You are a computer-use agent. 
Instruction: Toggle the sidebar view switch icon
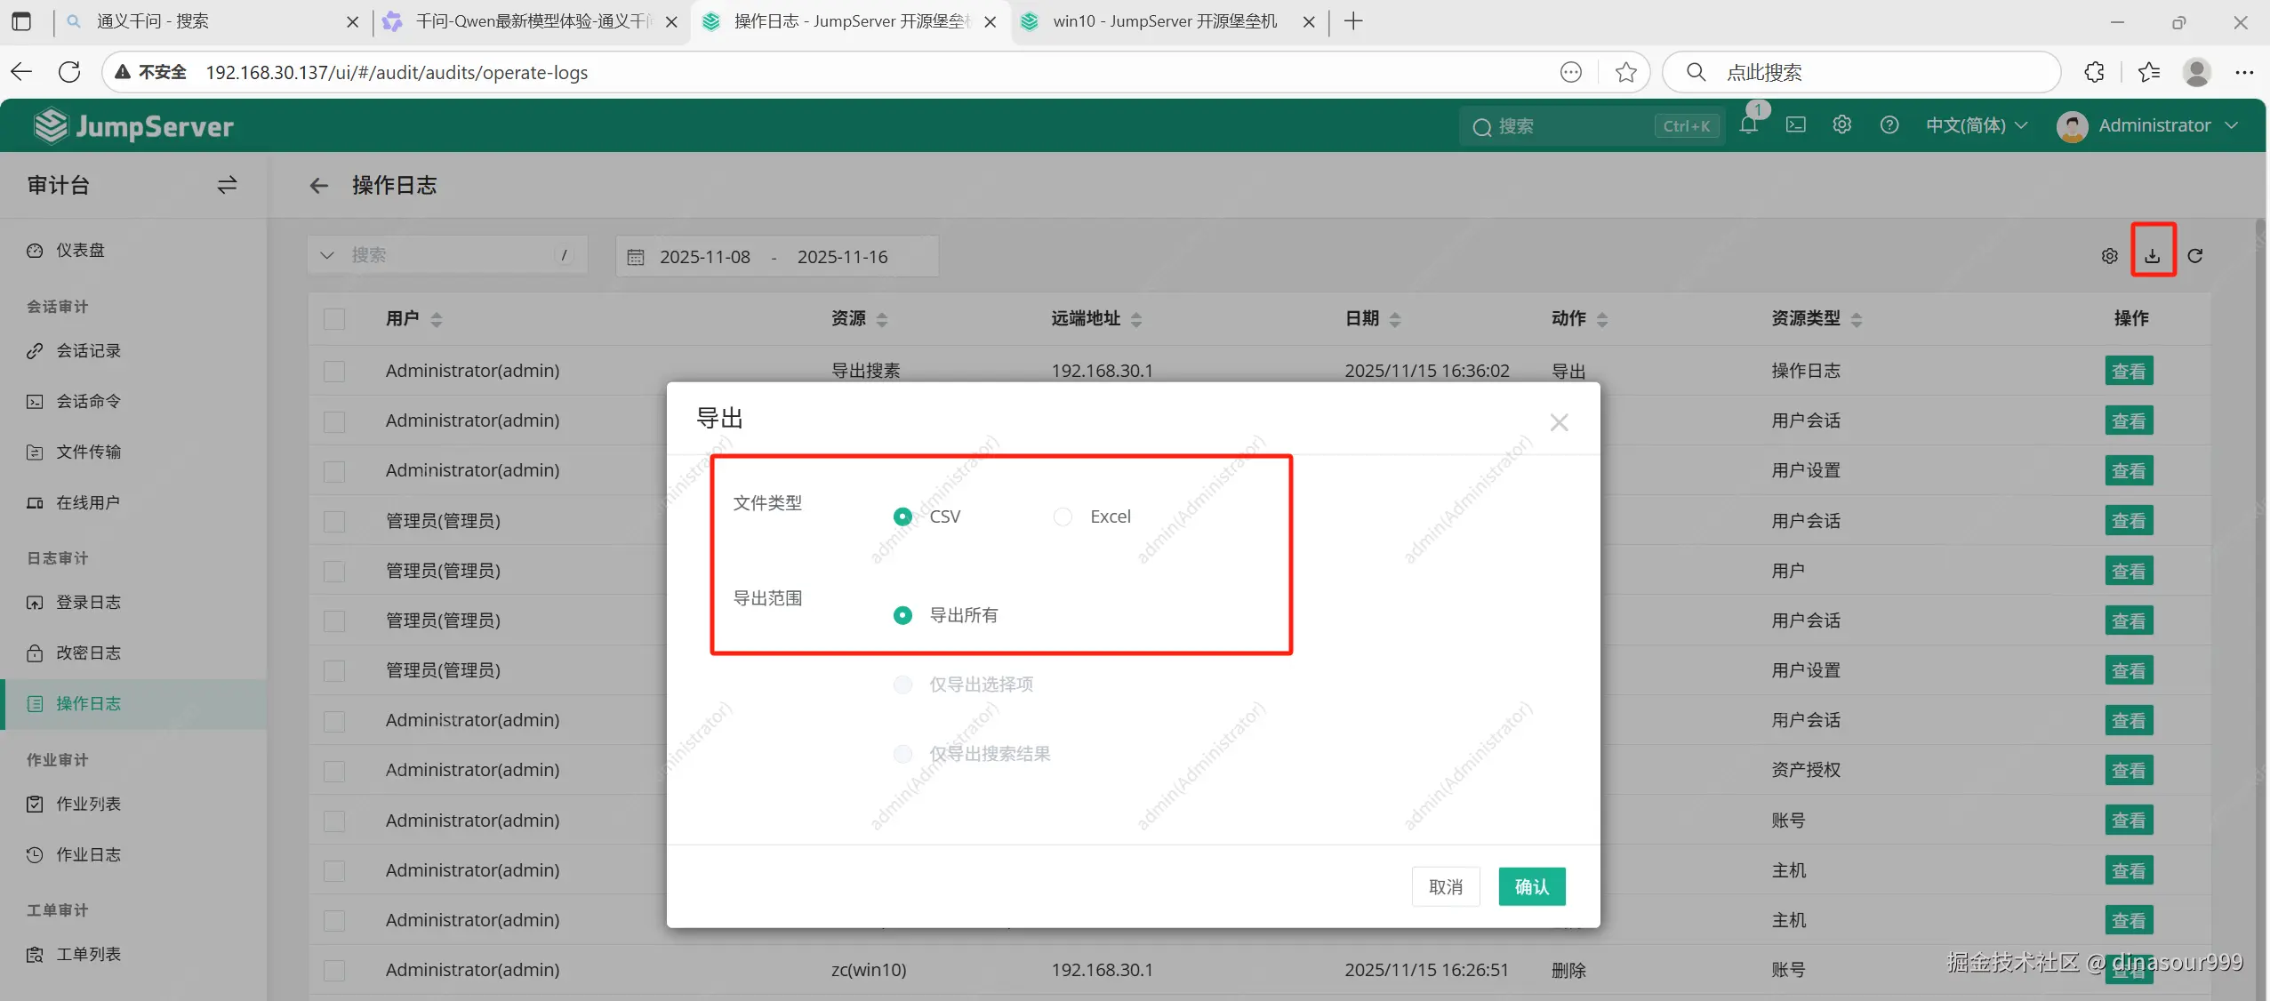[x=227, y=185]
